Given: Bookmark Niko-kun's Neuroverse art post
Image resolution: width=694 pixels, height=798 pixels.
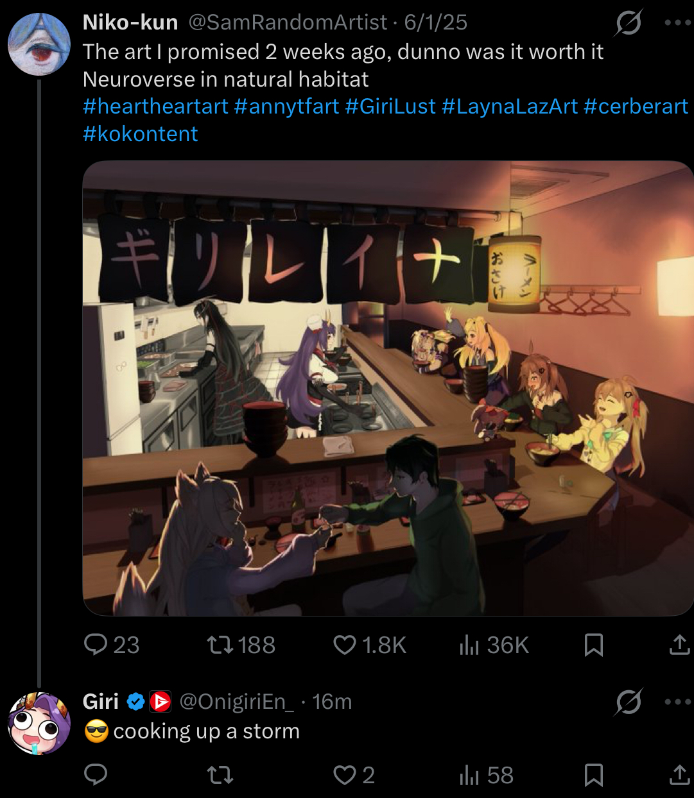Looking at the screenshot, I should coord(594,644).
